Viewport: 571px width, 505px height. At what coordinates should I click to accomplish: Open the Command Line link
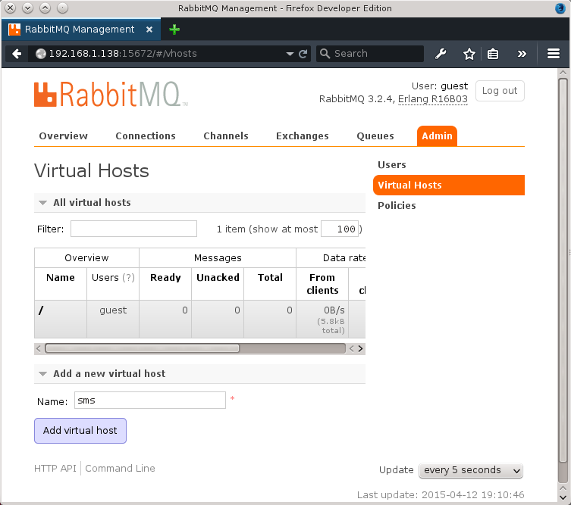tap(120, 468)
